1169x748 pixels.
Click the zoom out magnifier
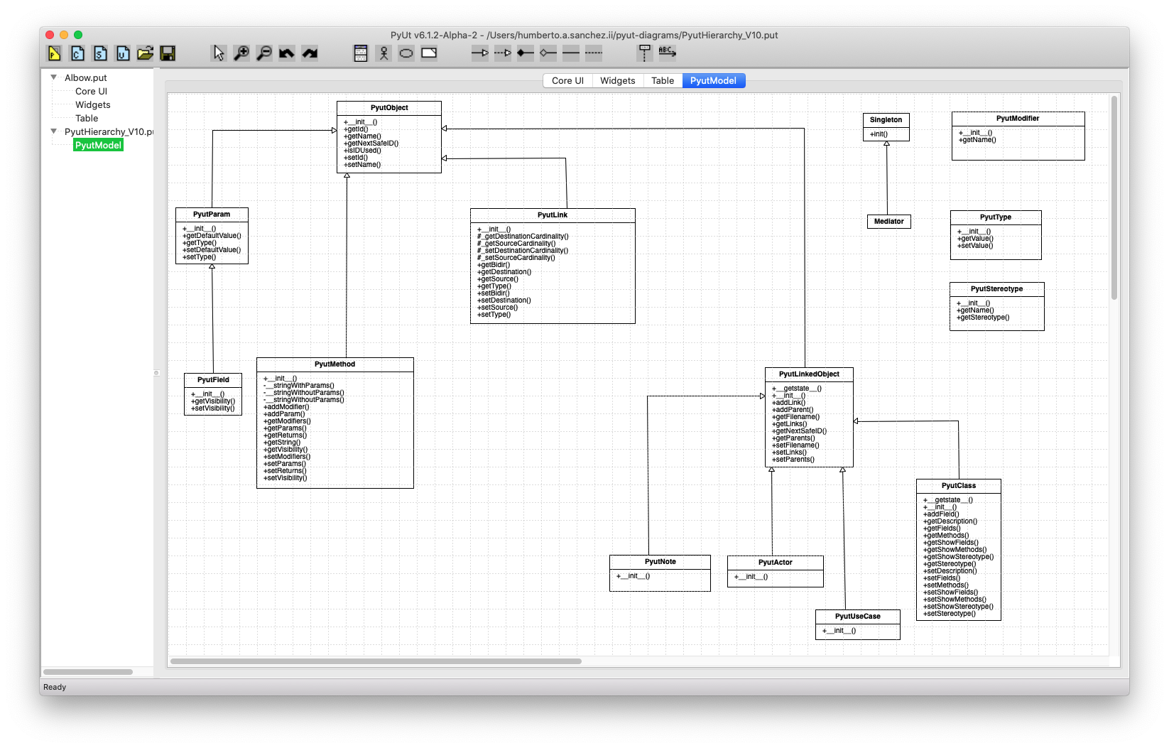click(x=264, y=53)
